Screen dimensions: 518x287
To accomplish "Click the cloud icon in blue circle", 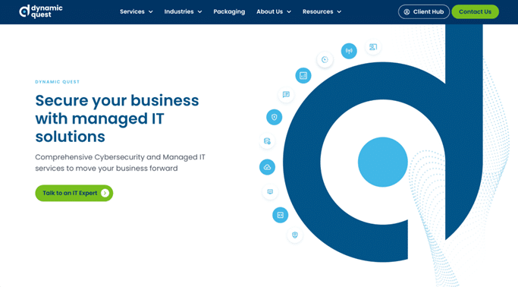I will point(267,167).
